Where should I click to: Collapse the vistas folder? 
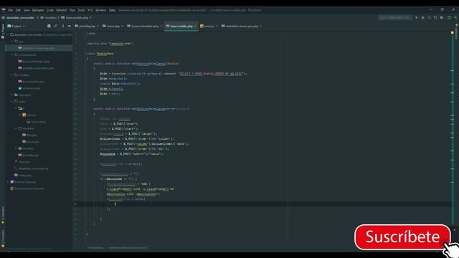point(12,102)
